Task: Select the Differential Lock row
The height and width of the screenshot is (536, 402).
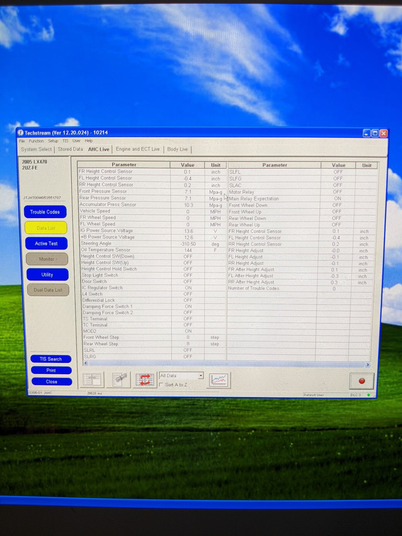Action: click(154, 300)
